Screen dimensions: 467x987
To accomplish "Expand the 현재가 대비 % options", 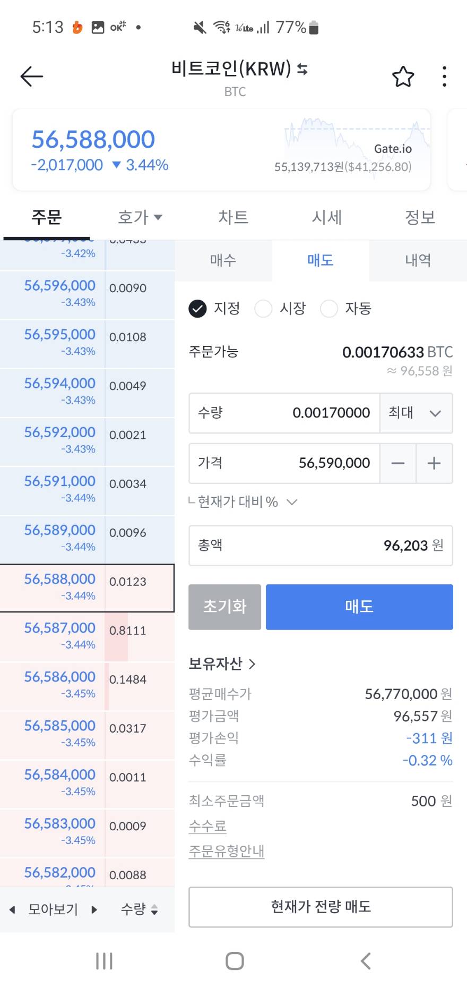I will click(292, 502).
